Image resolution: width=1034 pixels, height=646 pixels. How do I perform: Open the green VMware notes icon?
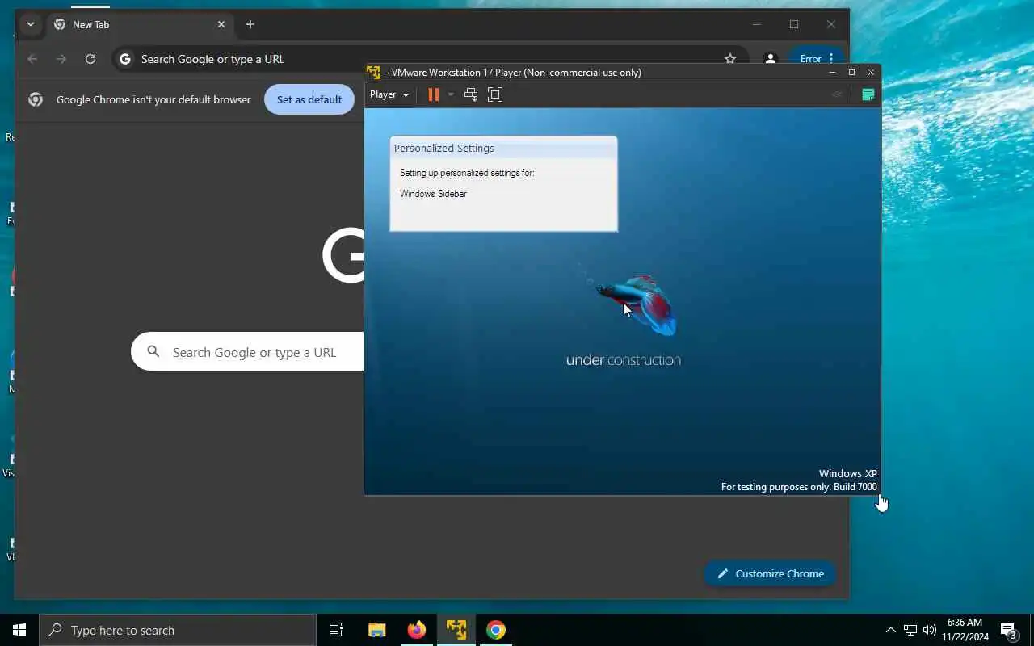click(x=868, y=94)
